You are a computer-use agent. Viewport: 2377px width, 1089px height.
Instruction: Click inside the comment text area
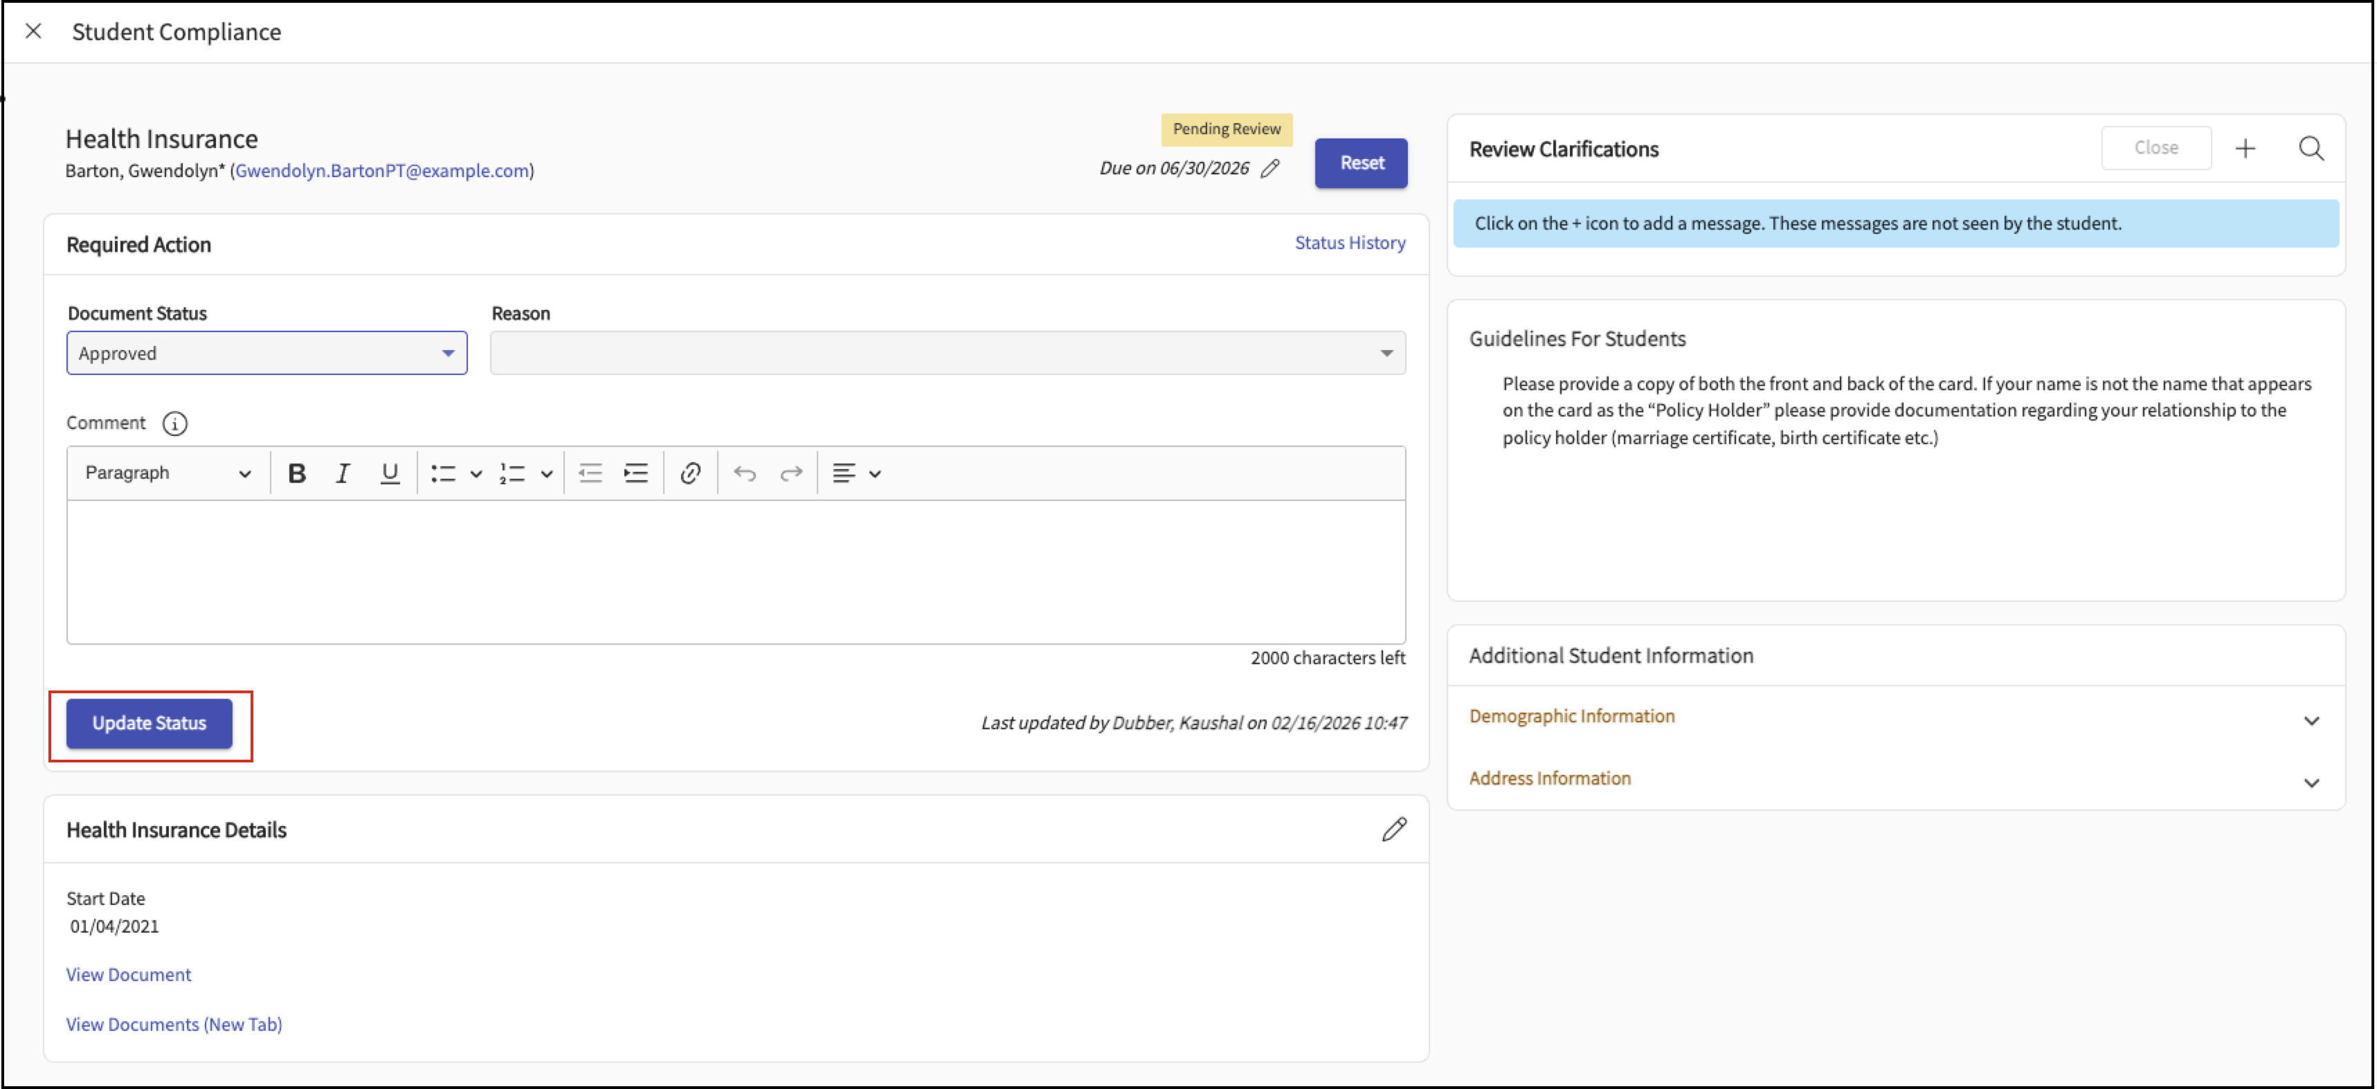click(735, 571)
